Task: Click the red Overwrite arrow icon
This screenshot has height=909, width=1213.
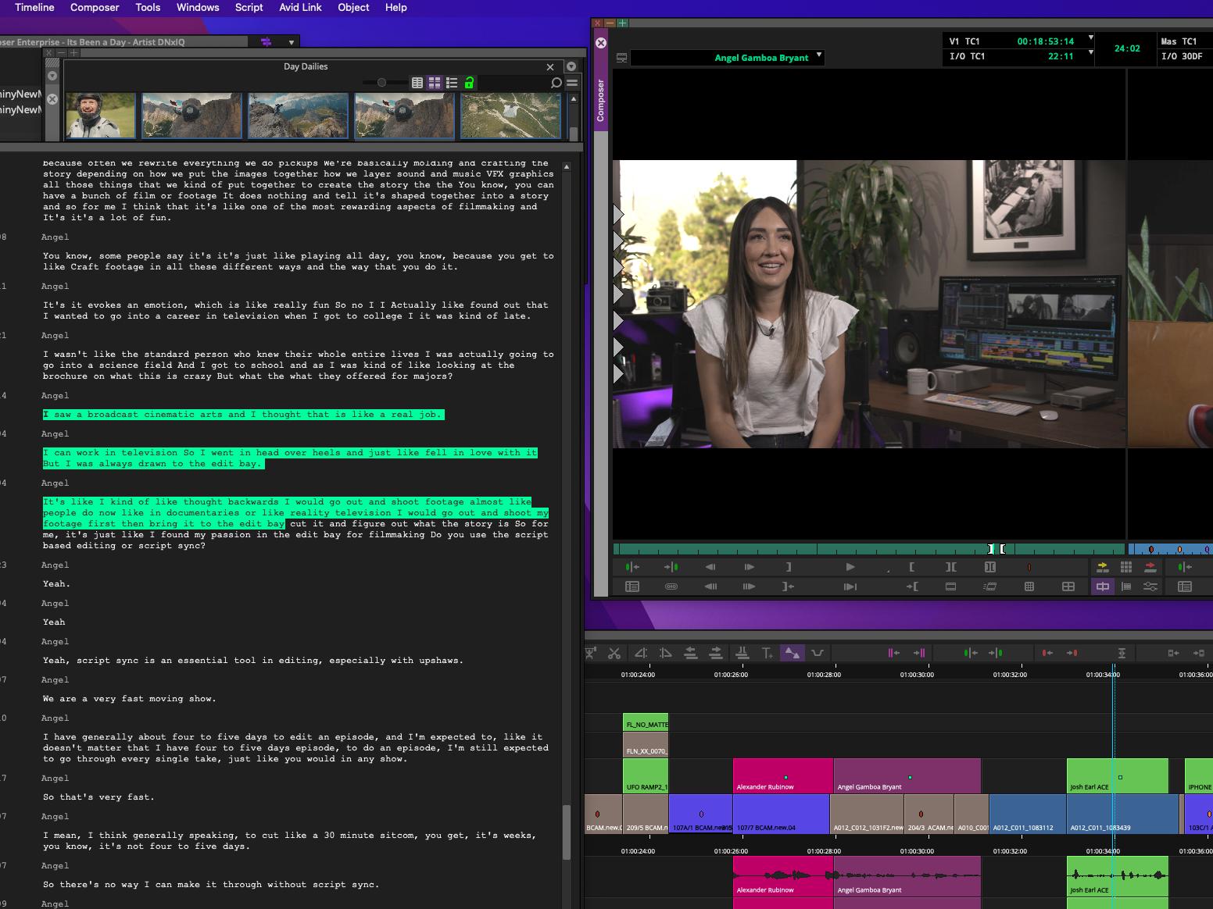Action: pos(1150,567)
